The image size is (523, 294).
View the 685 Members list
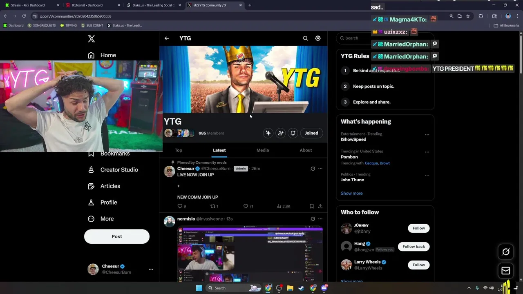click(x=211, y=133)
